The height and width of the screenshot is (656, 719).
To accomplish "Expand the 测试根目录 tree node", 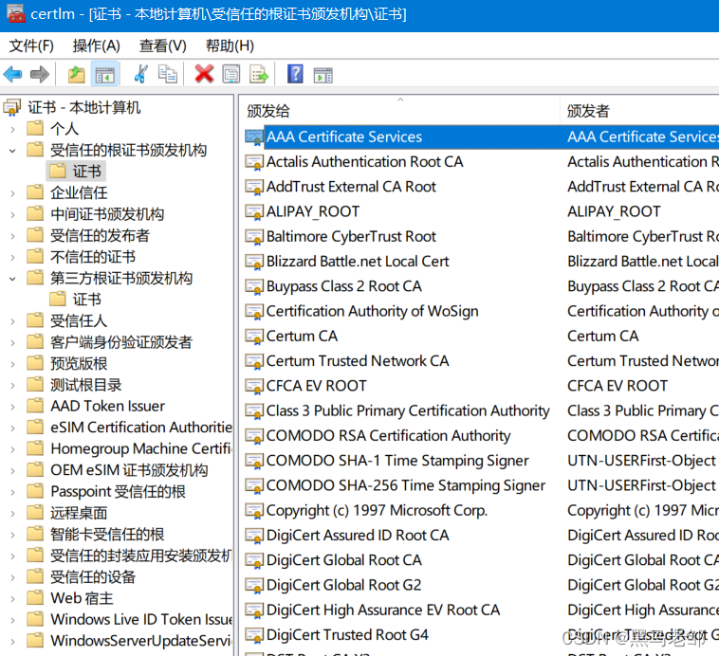I will pos(13,385).
